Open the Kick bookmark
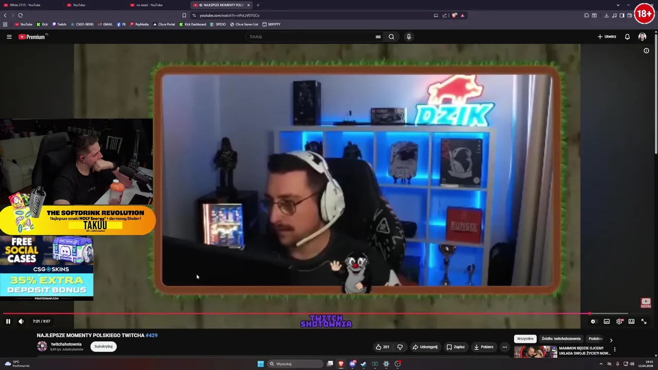658x370 pixels. coord(42,24)
